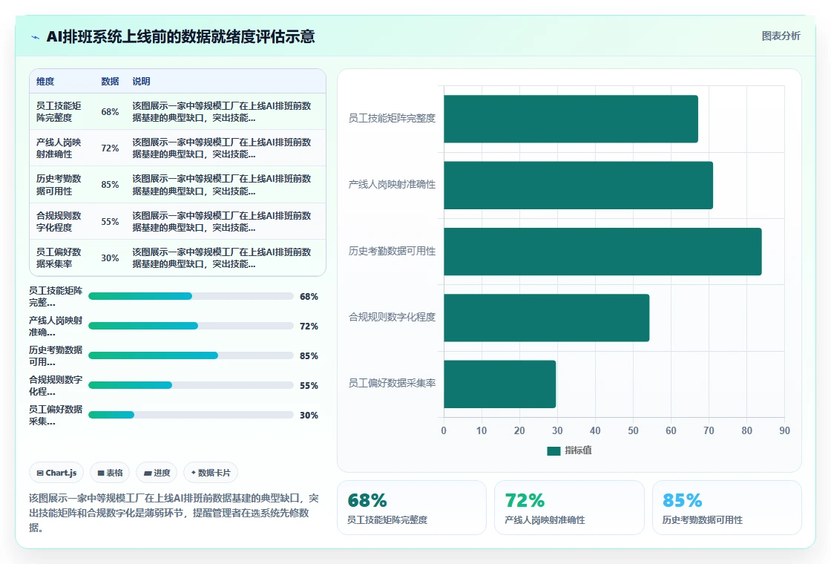The height and width of the screenshot is (564, 831).
Task: Click the 员工技能矩阵 68% progress bar
Action: pyautogui.click(x=191, y=296)
